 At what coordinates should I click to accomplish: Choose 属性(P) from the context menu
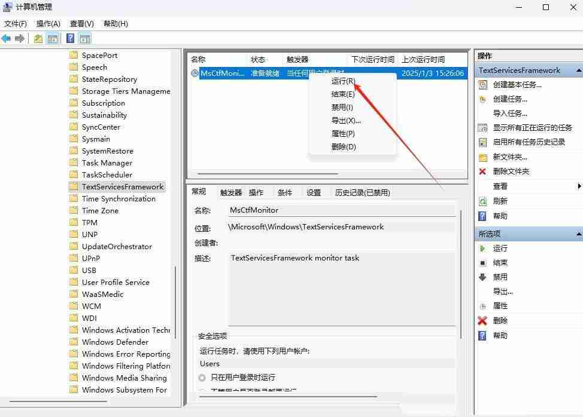click(344, 133)
